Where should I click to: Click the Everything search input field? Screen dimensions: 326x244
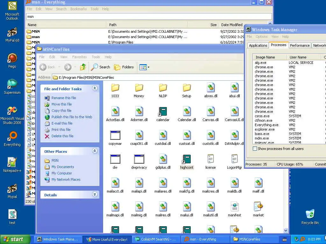(x=149, y=17)
